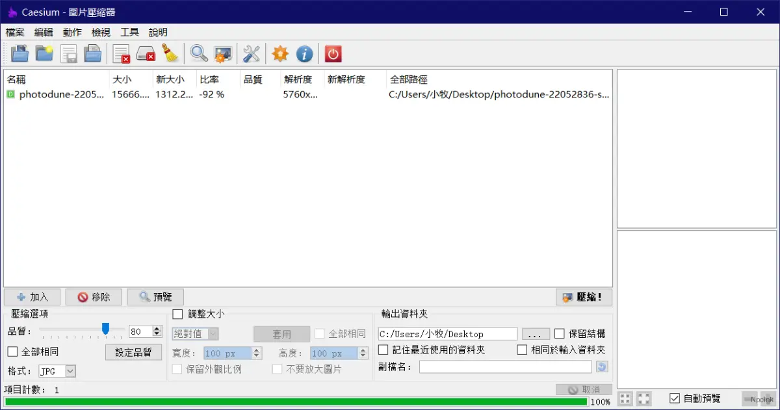The height and width of the screenshot is (410, 780).
Task: Click the quality value spinner arrows
Action: point(157,331)
